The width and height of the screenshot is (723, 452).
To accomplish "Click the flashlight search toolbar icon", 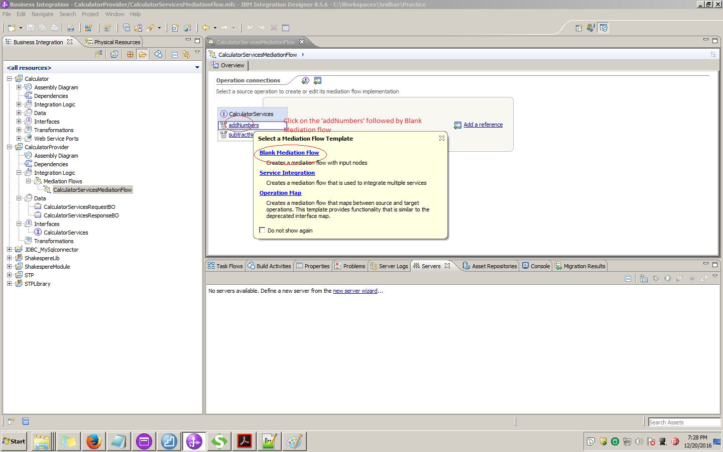I will (150, 28).
